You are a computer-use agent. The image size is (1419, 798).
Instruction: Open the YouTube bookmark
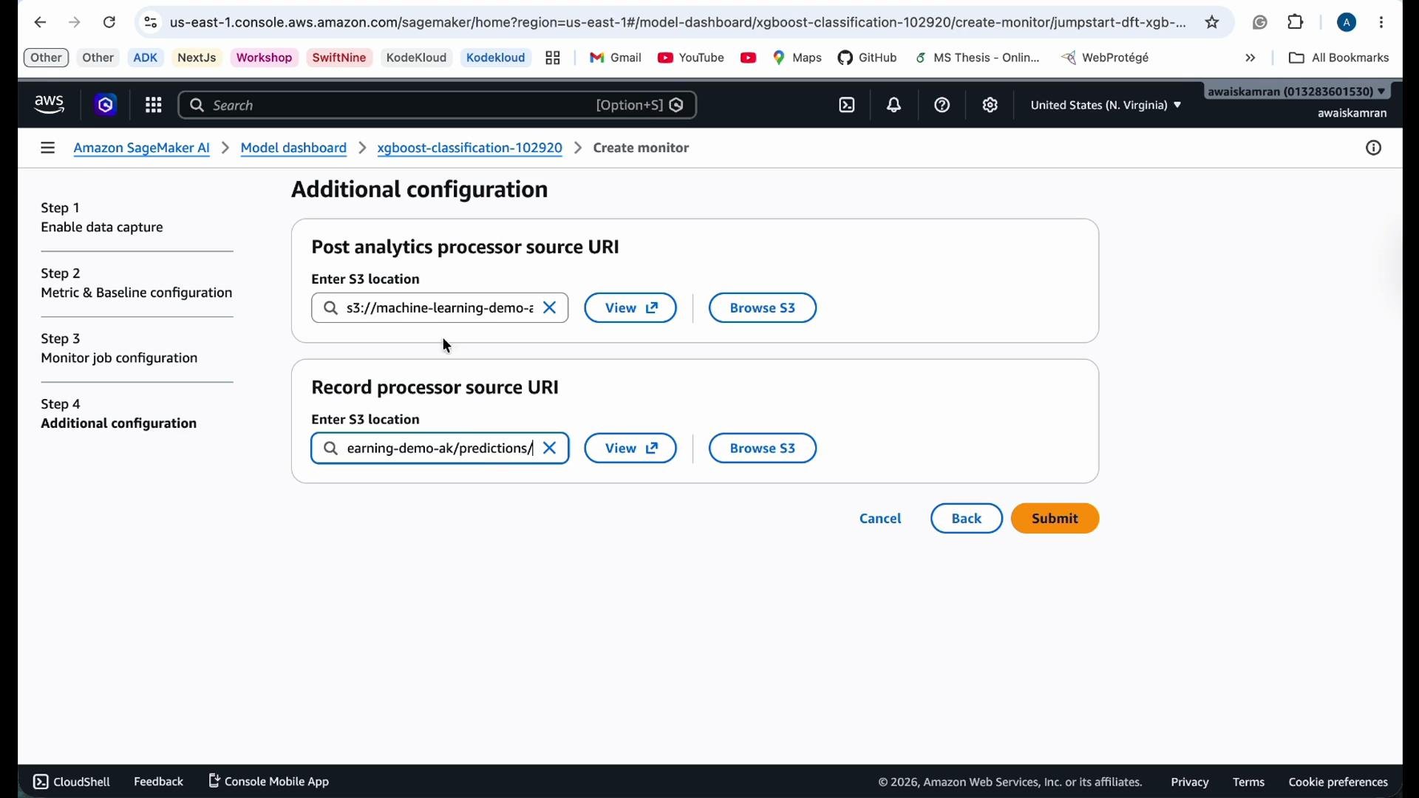coord(691,58)
